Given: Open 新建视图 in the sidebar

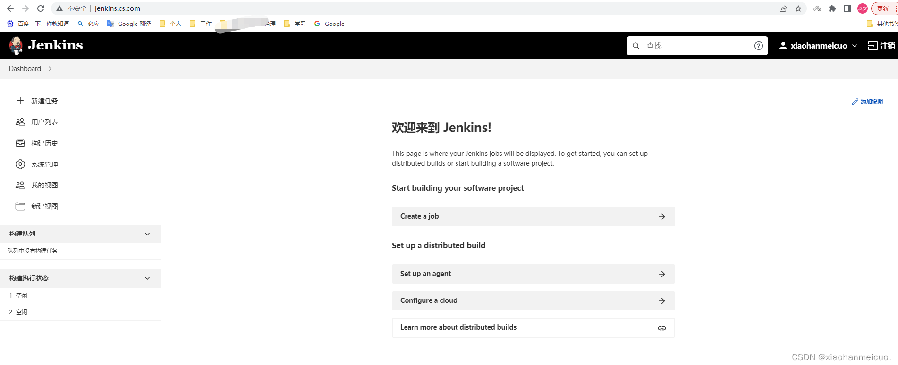Looking at the screenshot, I should [x=44, y=206].
